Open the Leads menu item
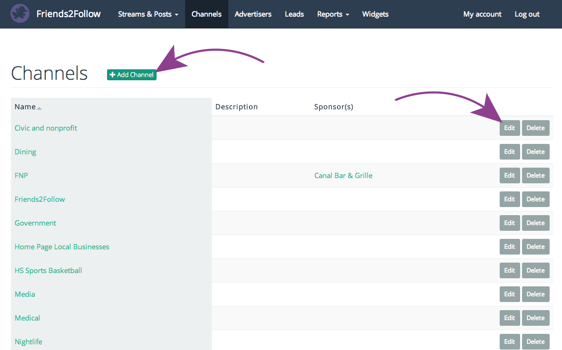 294,14
